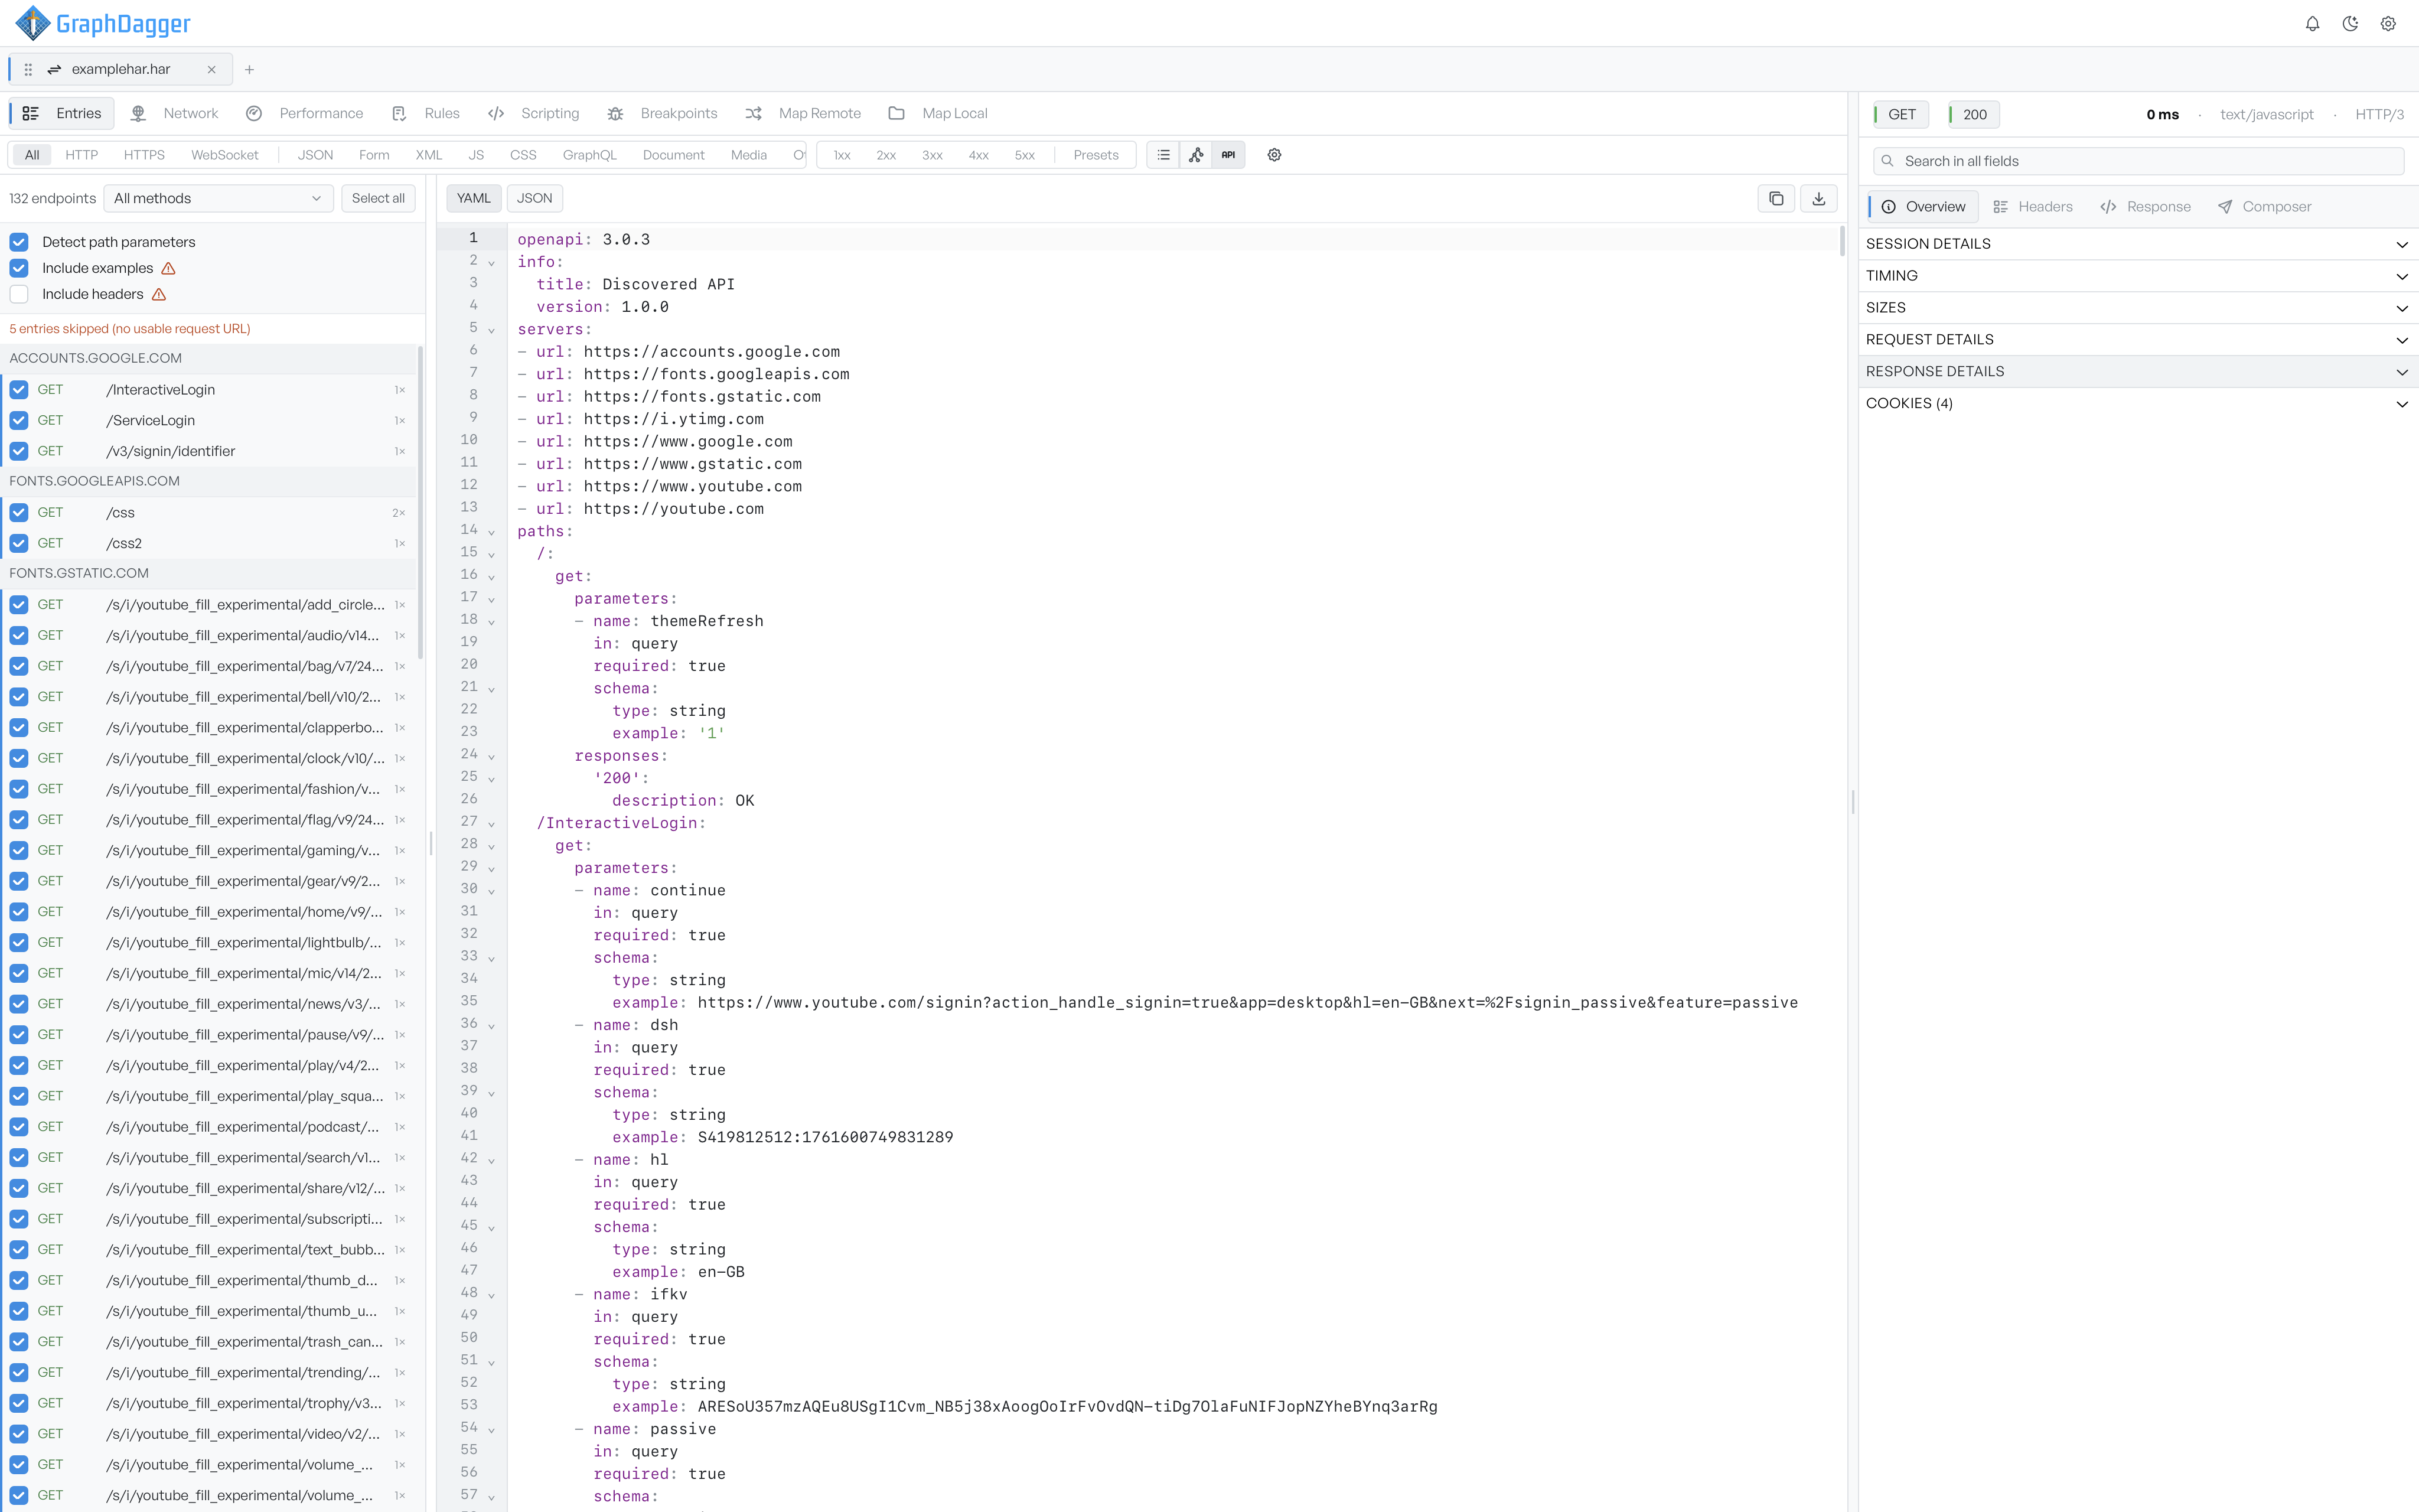Uncheck the /css endpoint checkbox
Viewport: 2419px width, 1512px height.
(x=19, y=513)
